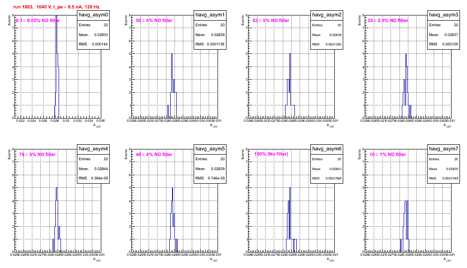Viewport: 467px width, 268px height.
Task: Select the havg_asym4 stats box title
Action: coord(93,149)
